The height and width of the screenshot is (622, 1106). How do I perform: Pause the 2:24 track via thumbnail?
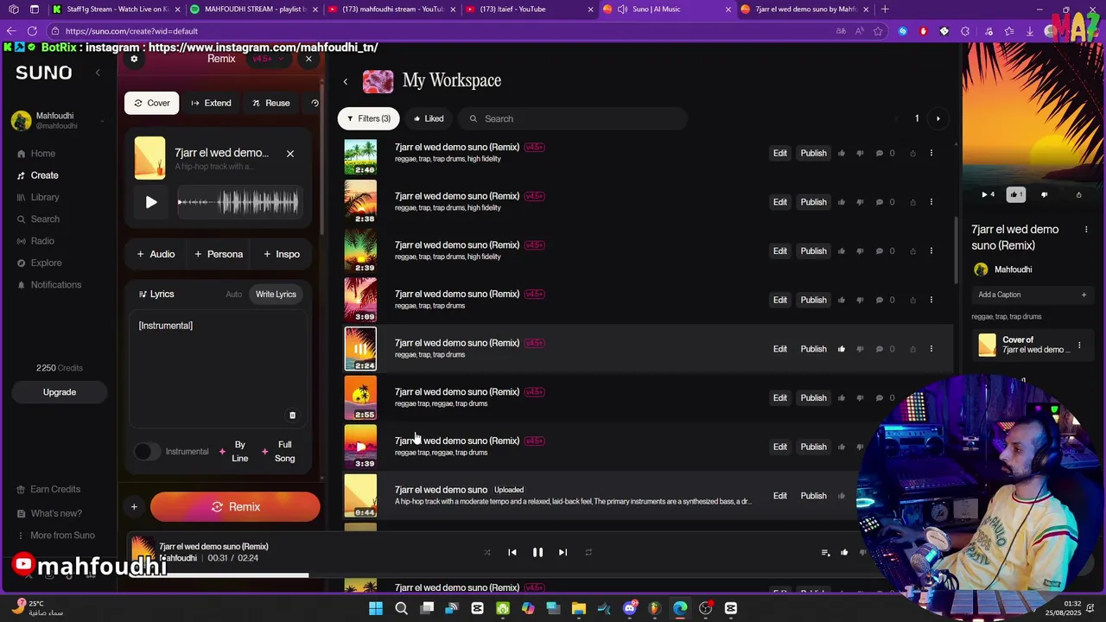pyautogui.click(x=360, y=348)
